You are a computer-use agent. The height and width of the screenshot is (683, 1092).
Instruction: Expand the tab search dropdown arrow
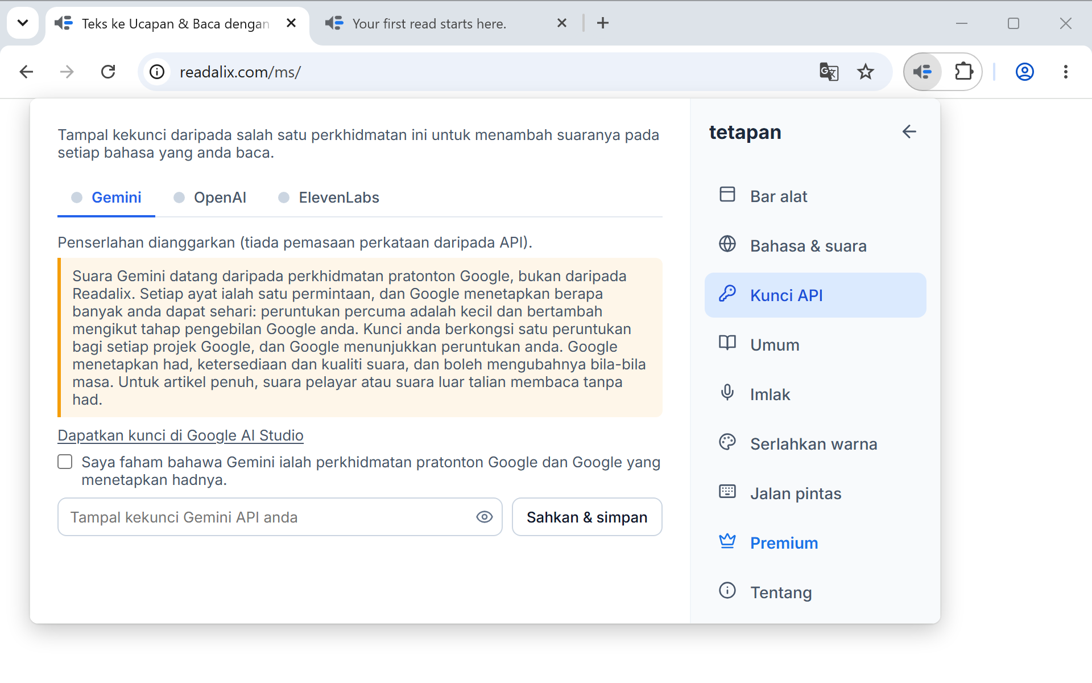point(23,23)
